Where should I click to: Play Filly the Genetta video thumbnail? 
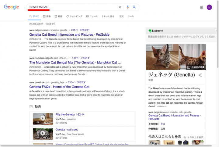click(x=43, y=119)
